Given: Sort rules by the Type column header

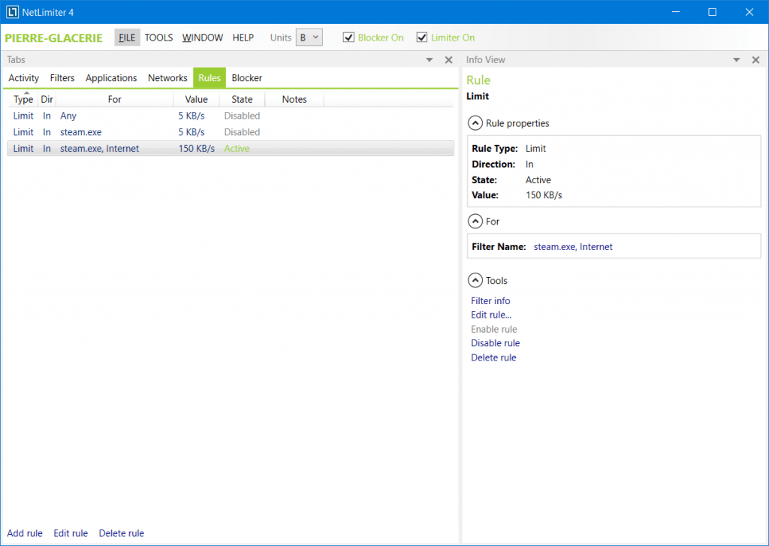Looking at the screenshot, I should (x=23, y=98).
